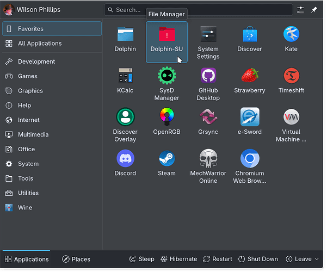Image resolution: width=327 pixels, height=272 pixels.
Task: Toggle the pin to keep launcher open
Action: point(314,10)
